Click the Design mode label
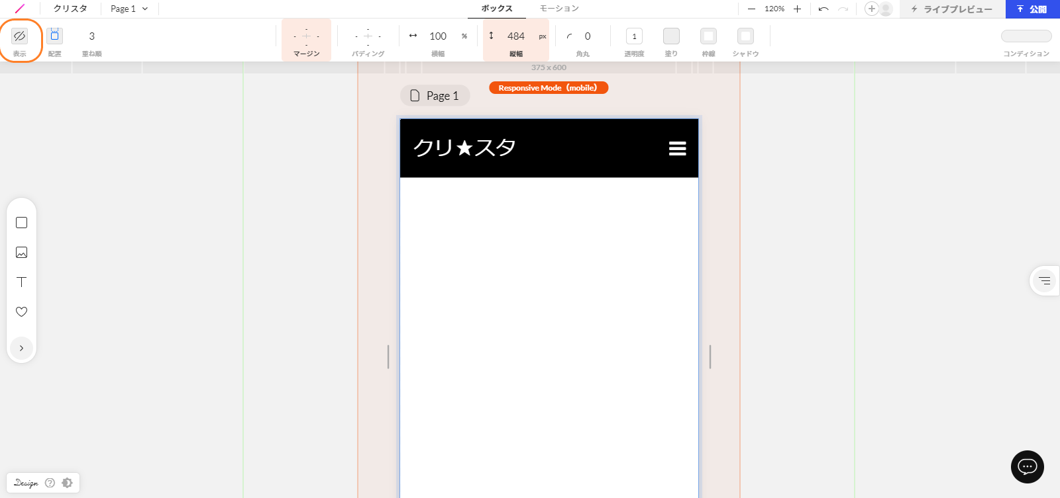1060x498 pixels. (26, 483)
